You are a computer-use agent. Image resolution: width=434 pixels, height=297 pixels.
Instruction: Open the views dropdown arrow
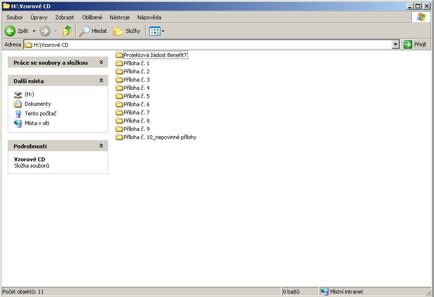[x=163, y=31]
